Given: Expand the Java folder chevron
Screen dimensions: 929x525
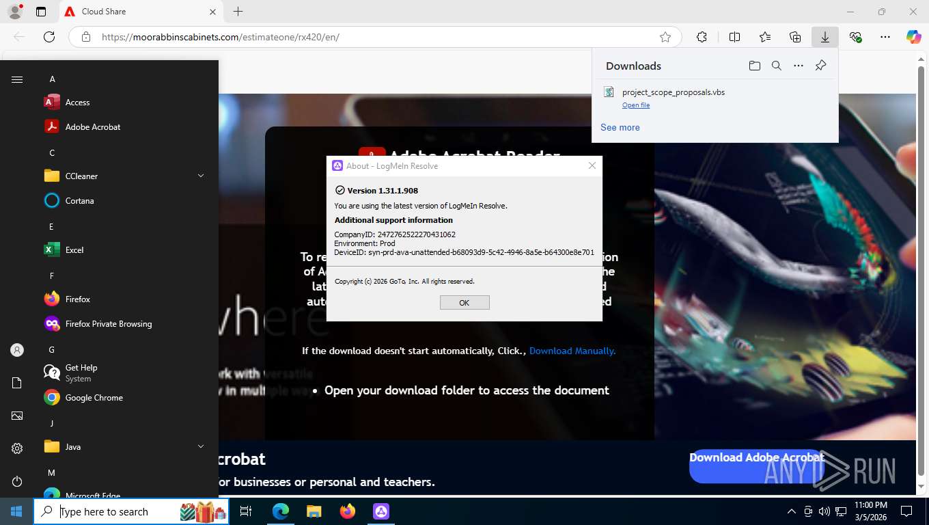Looking at the screenshot, I should click(201, 447).
